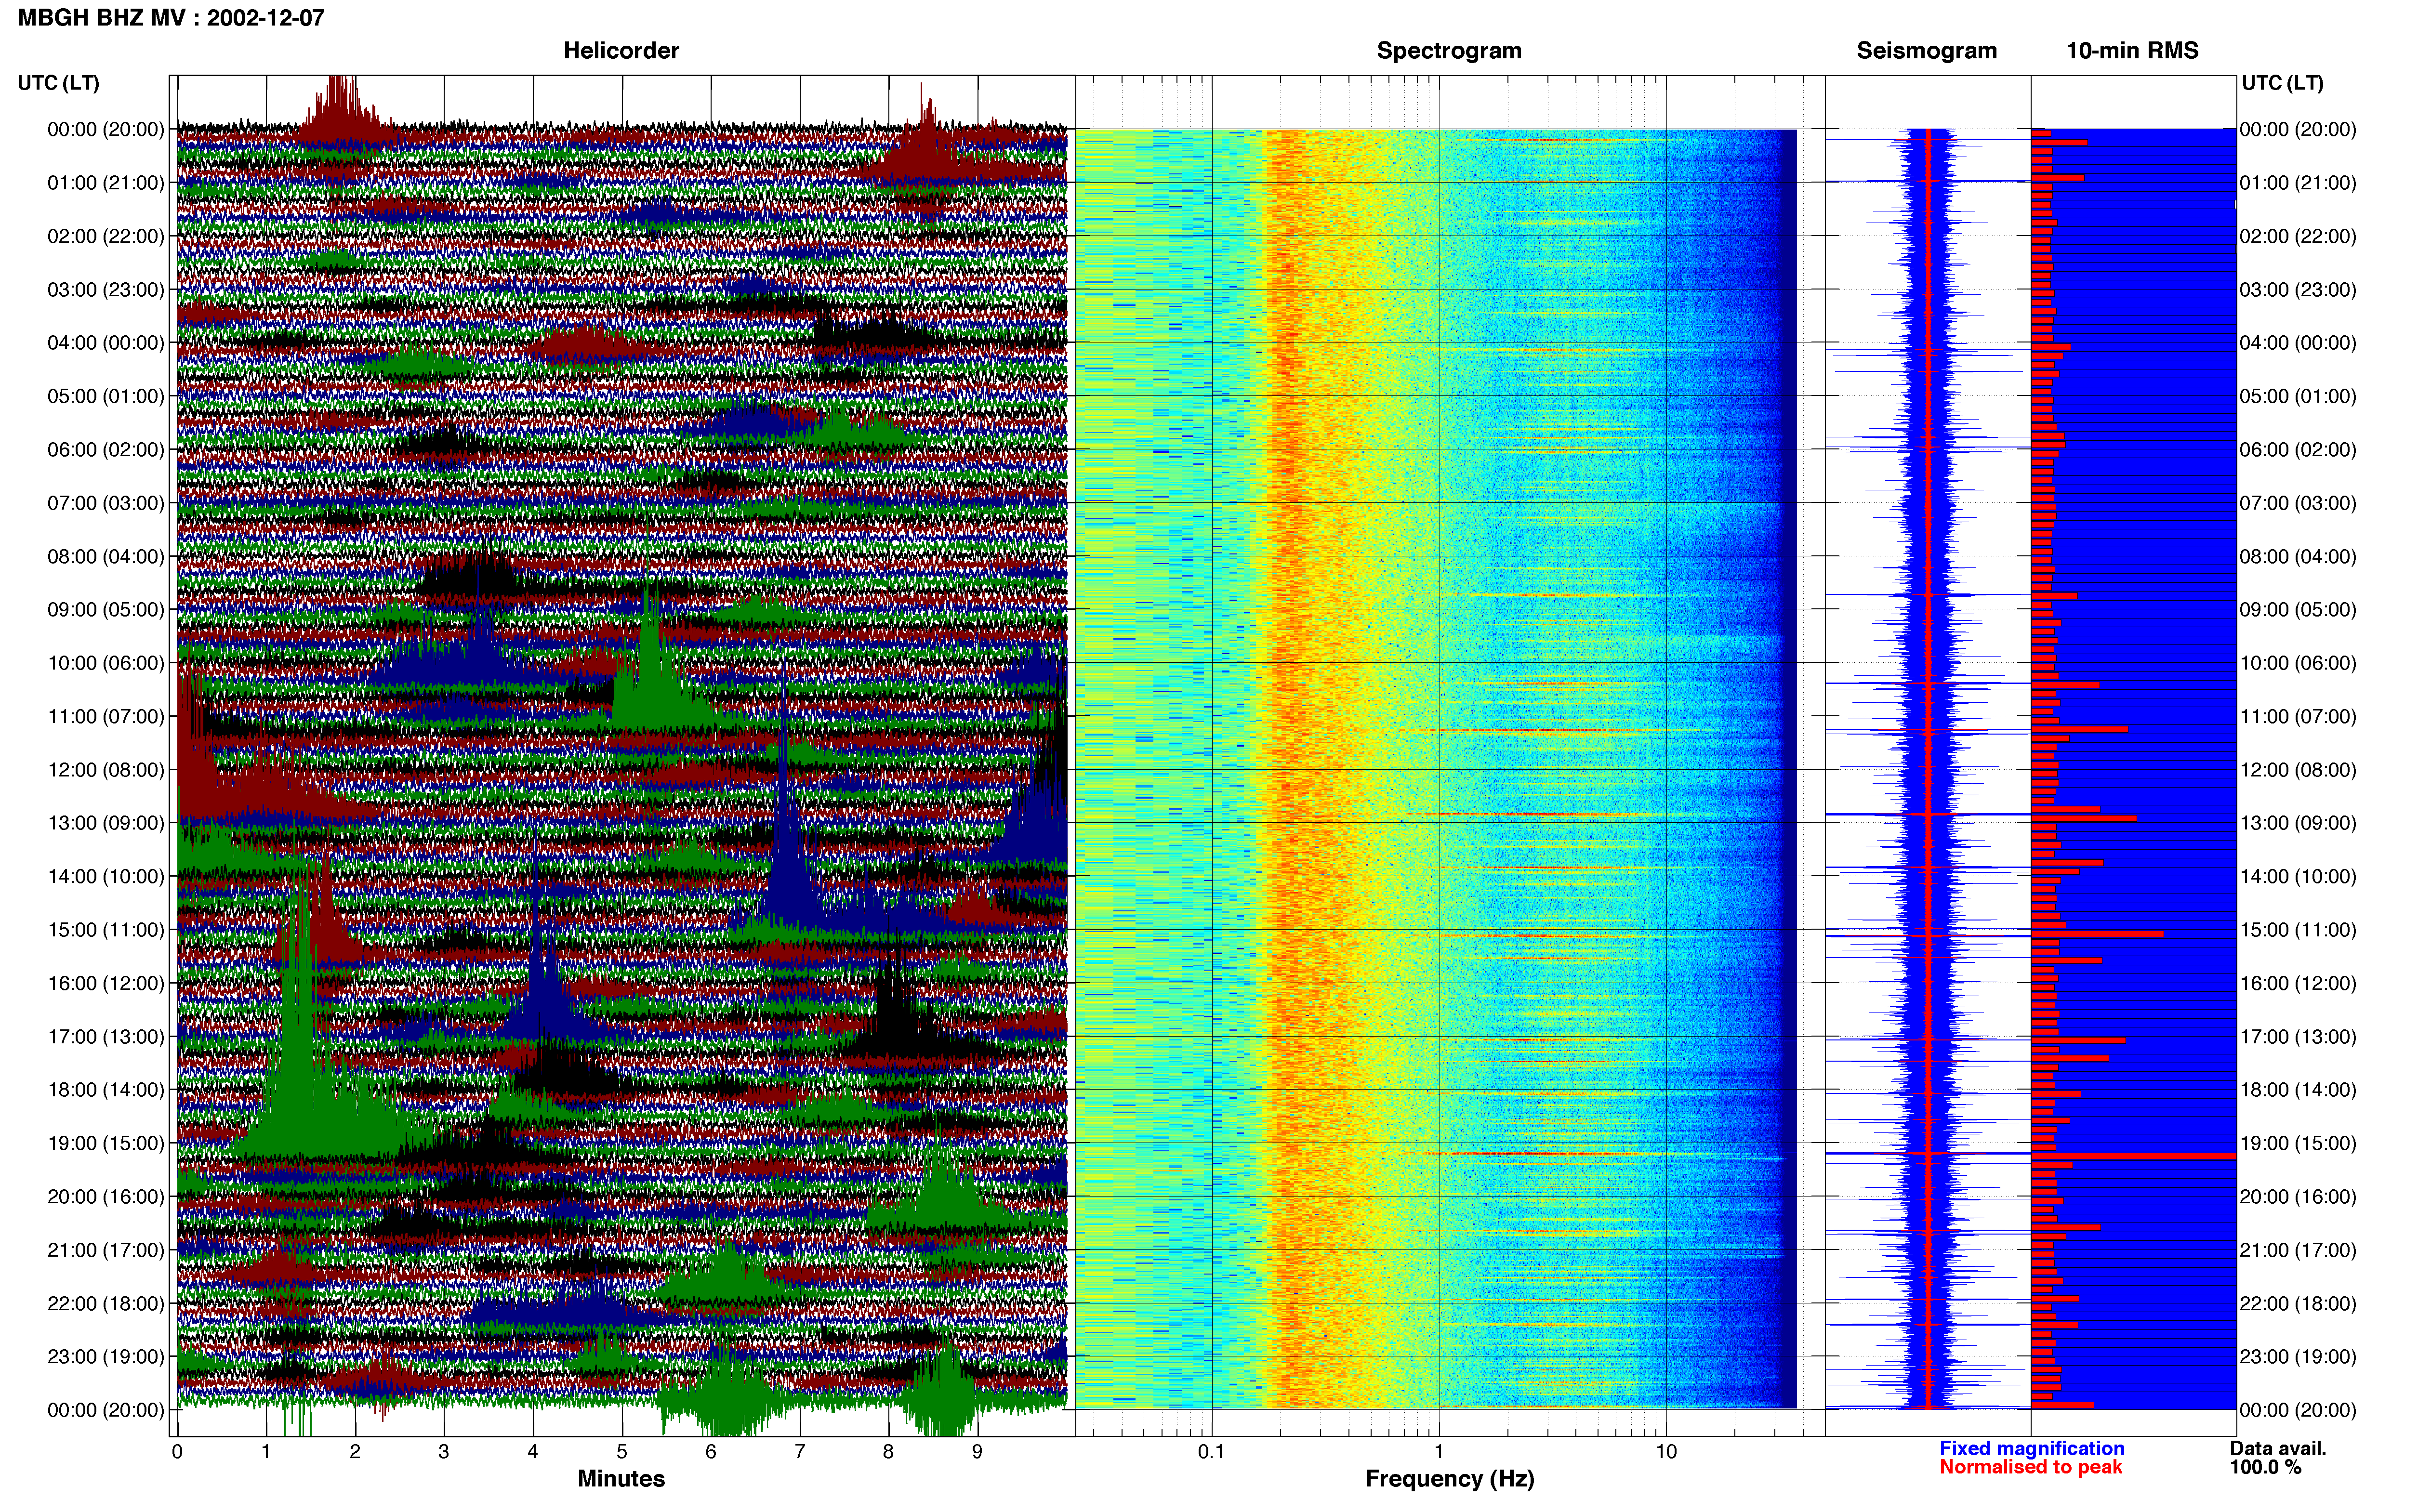Click the left 04:00 (00:00) time label
Viewport: 2418px width, 1512px height.
pos(105,343)
